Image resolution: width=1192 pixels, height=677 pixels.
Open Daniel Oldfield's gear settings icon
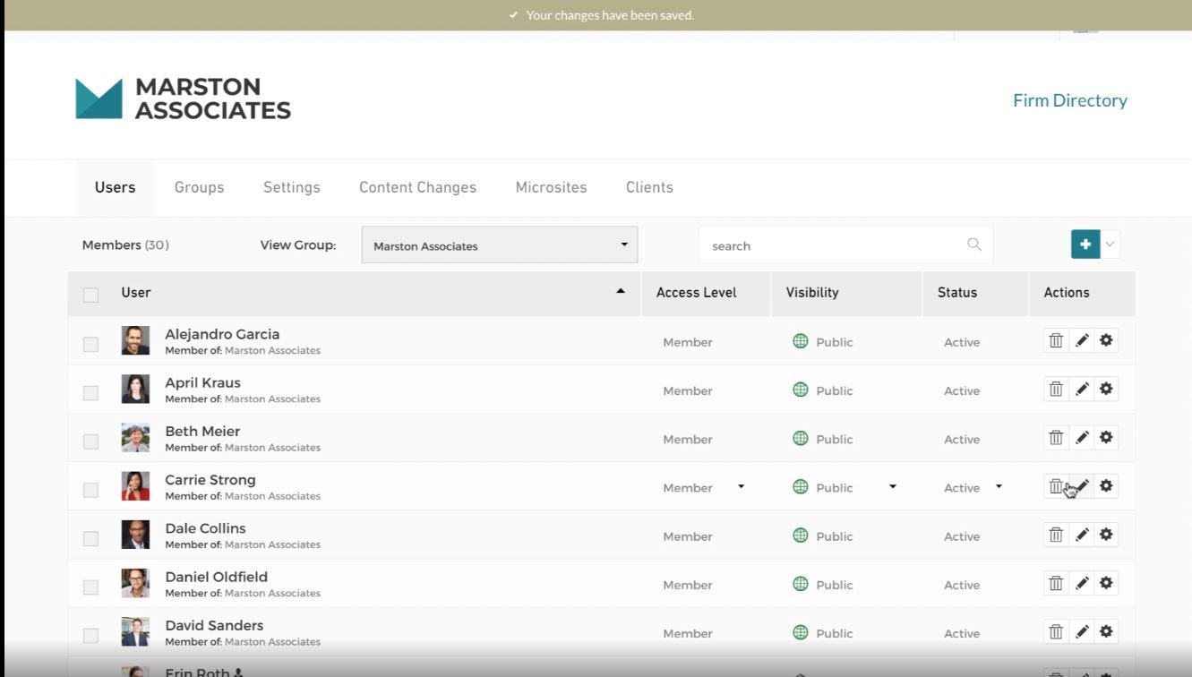(x=1106, y=582)
